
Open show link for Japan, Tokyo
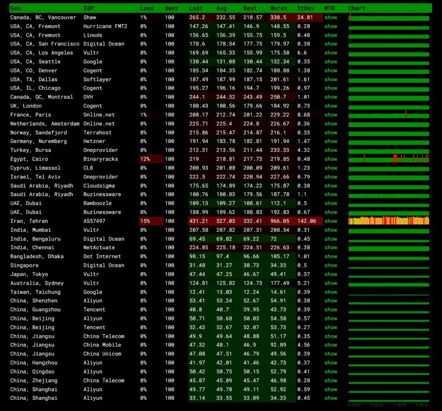click(x=331, y=274)
